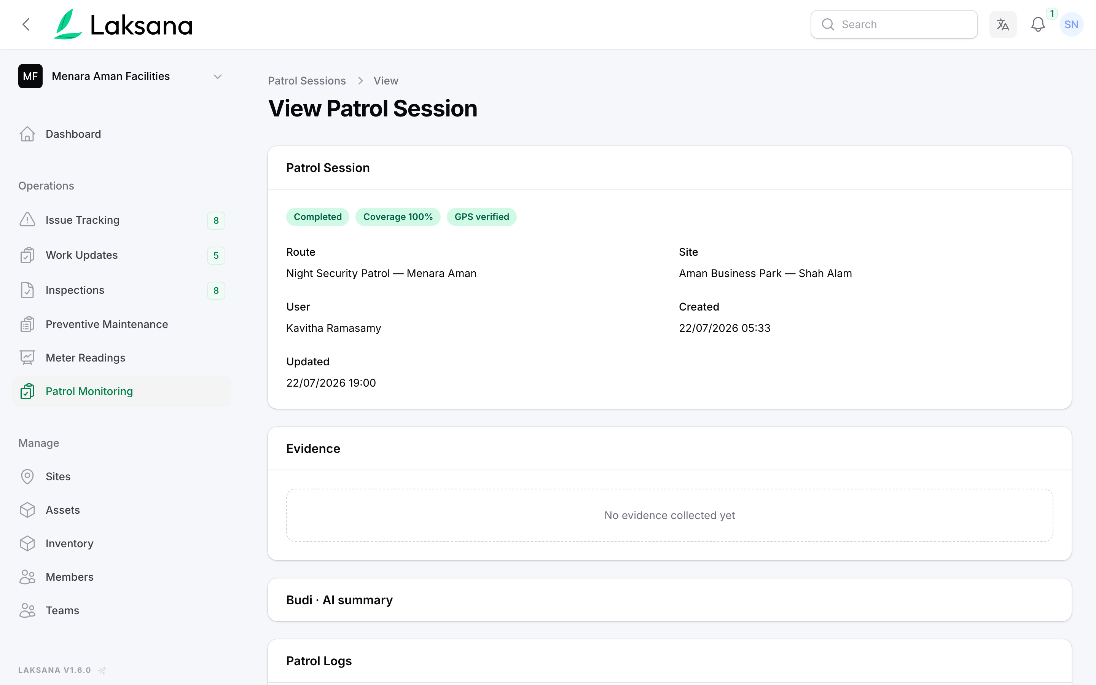This screenshot has height=685, width=1096.
Task: Click the Laksana leaf logo
Action: coord(68,24)
